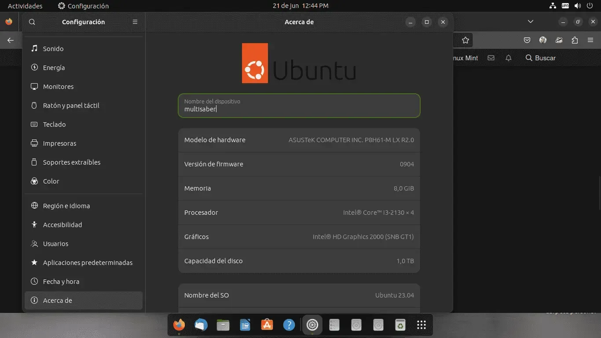Select Aplicaciones predeterminadas

[84, 263]
